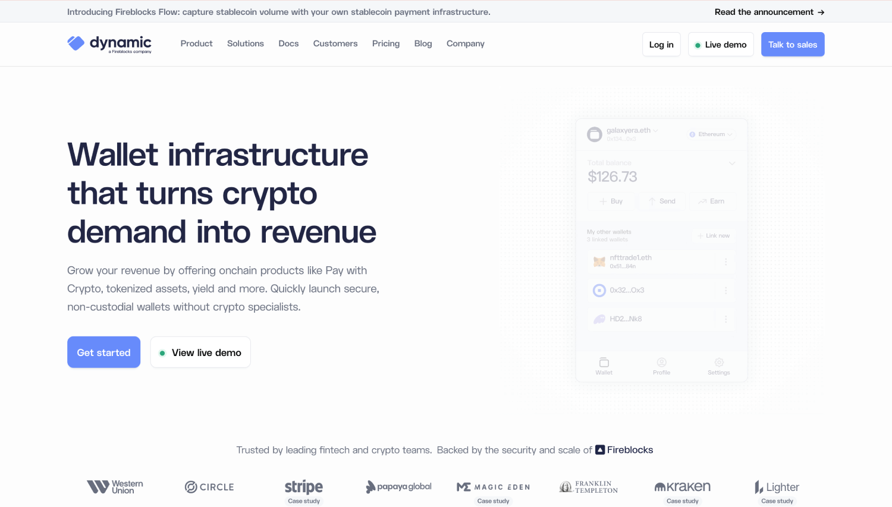
Task: Go to Docs in the navigation
Action: tap(288, 43)
